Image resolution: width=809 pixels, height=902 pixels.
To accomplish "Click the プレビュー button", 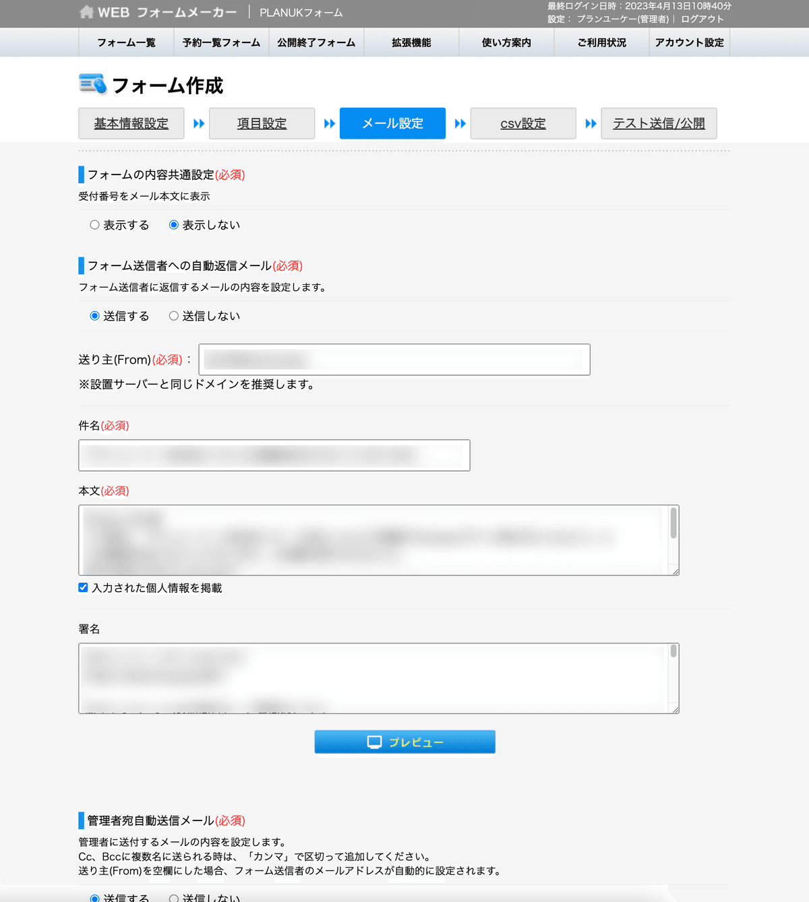I will pyautogui.click(x=405, y=742).
